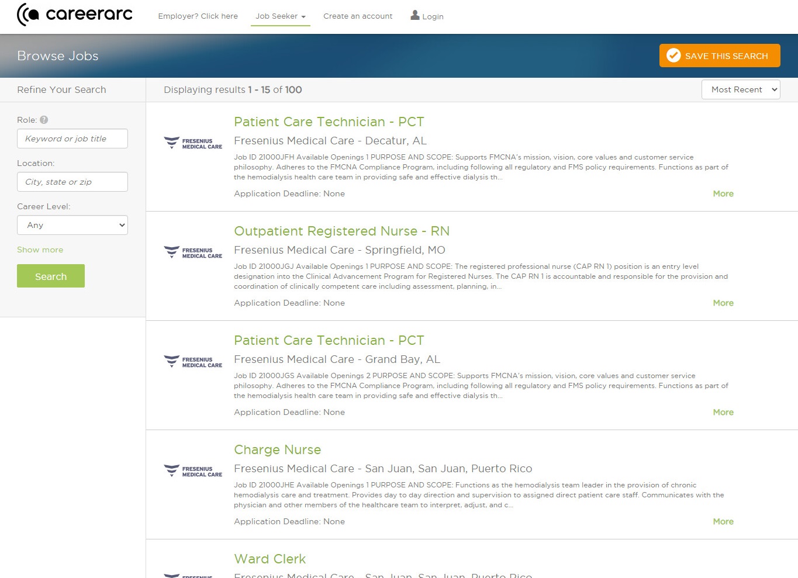Show more search filter options
Image resolution: width=798 pixels, height=578 pixels.
coord(40,250)
